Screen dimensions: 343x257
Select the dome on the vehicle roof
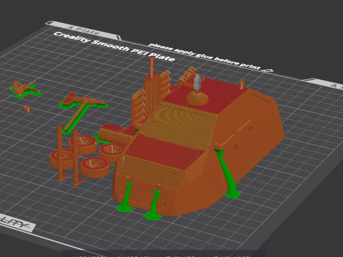pos(197,98)
